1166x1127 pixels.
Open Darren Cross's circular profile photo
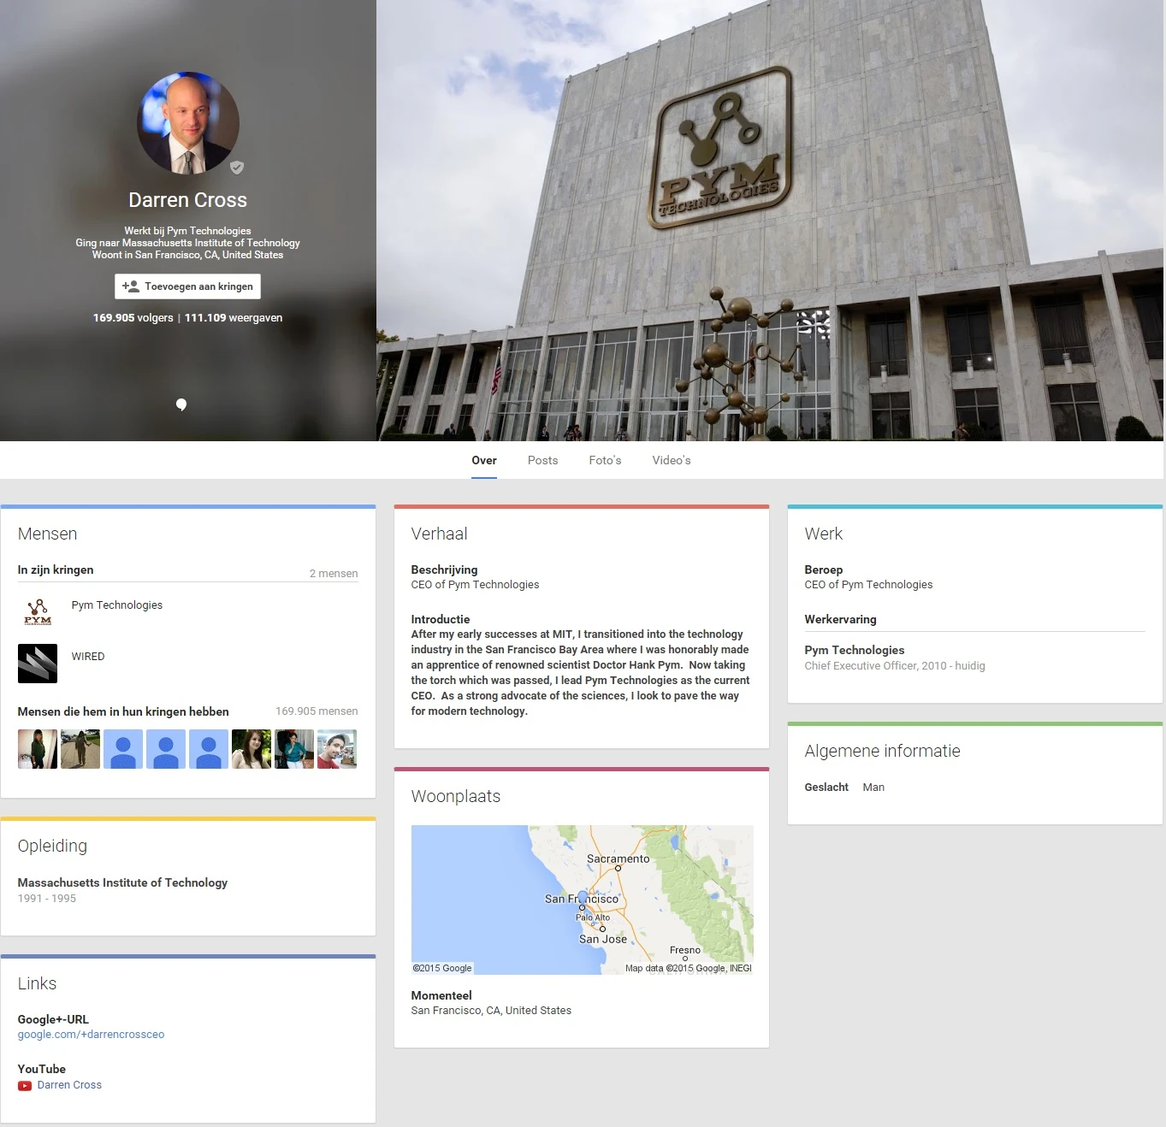[188, 123]
